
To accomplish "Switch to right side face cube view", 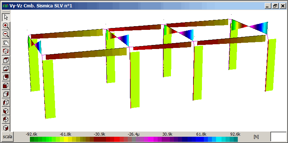I will [6, 94].
